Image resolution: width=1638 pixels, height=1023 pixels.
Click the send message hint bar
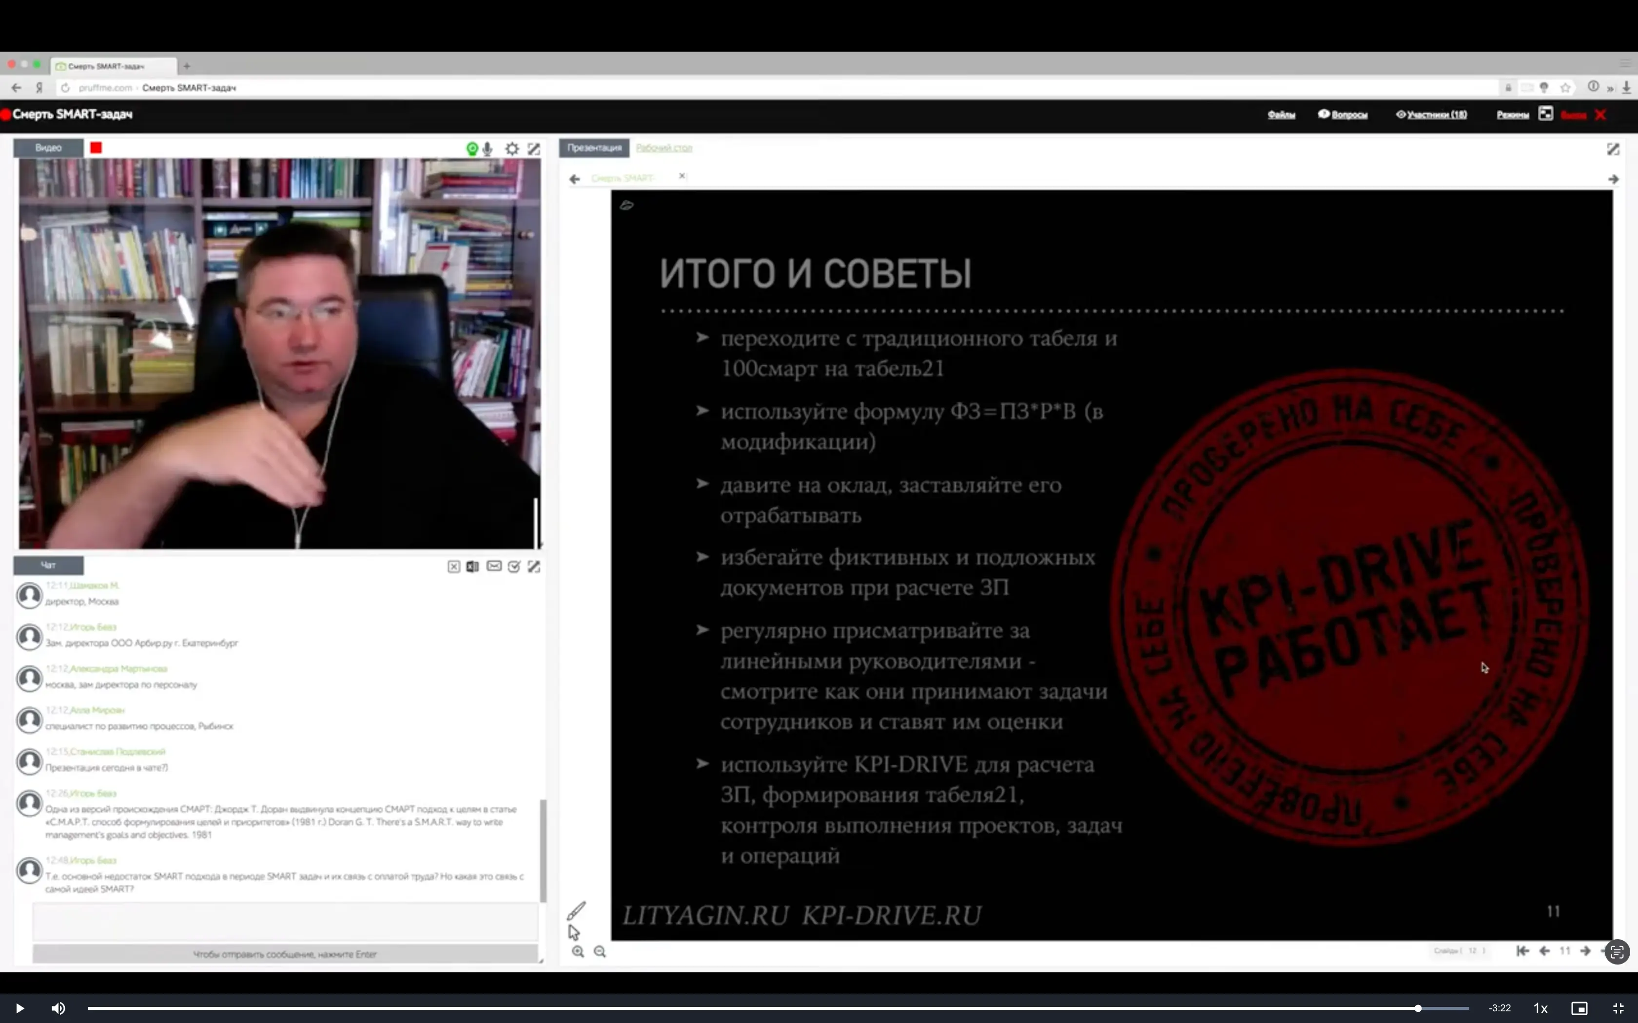pyautogui.click(x=285, y=954)
